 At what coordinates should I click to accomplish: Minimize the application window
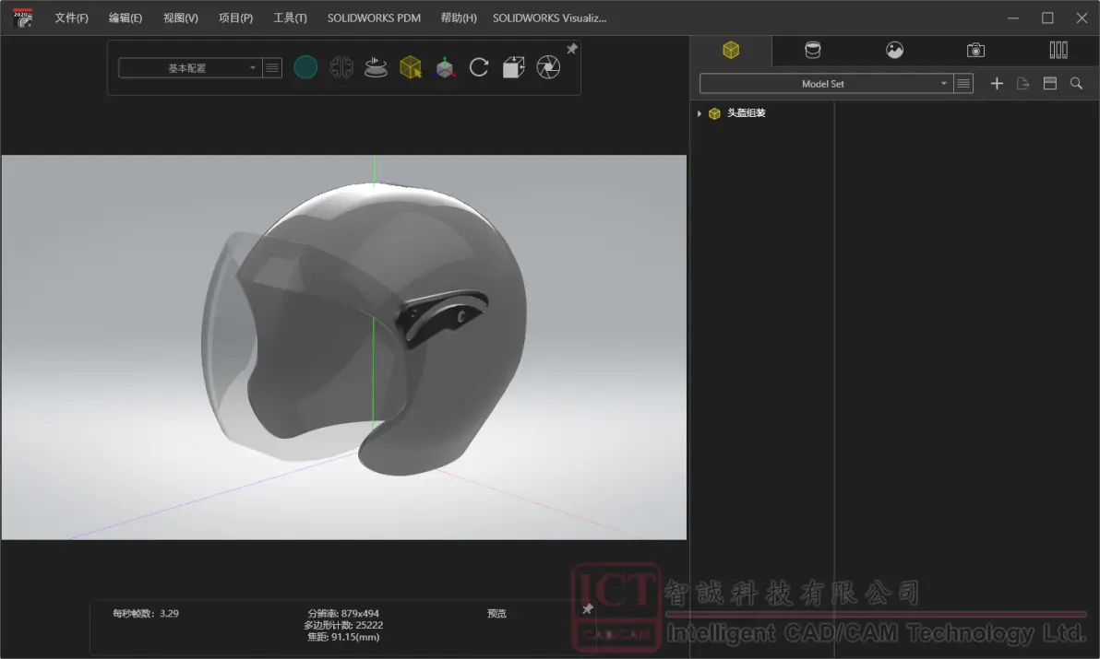(1013, 18)
